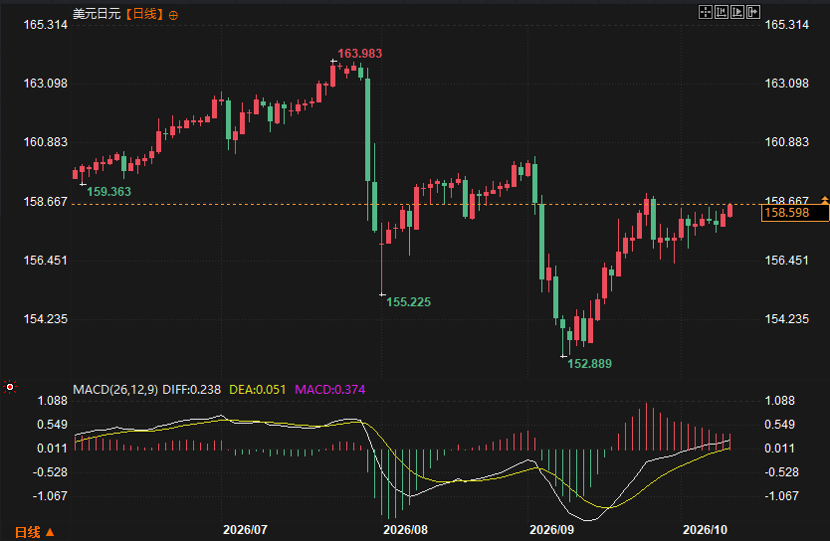
Task: Click the circled plus beside 日线 title
Action: [173, 15]
